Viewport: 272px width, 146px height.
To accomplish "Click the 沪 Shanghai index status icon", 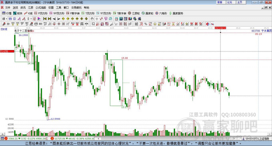I will [x=6, y=139].
